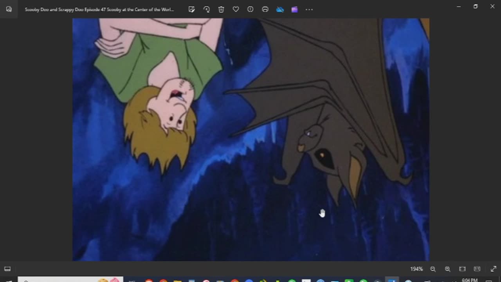Delete the image with the trash icon
The height and width of the screenshot is (282, 501).
pyautogui.click(x=221, y=9)
